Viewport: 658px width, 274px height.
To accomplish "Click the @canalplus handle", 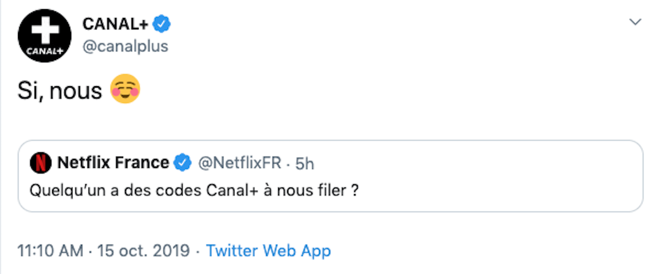I will [x=125, y=46].
